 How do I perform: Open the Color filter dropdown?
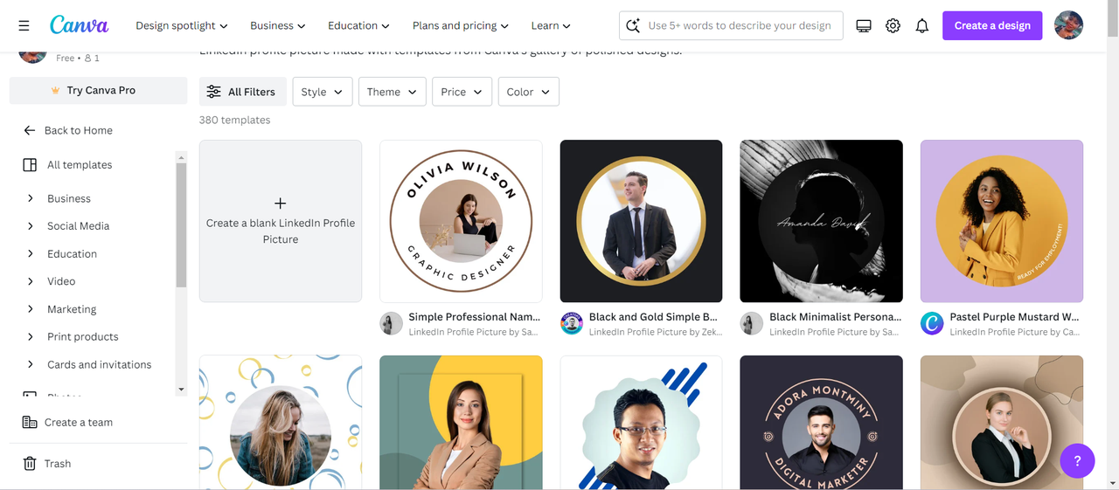click(x=528, y=92)
